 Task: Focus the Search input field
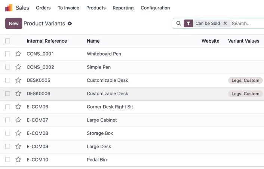pos(248,24)
